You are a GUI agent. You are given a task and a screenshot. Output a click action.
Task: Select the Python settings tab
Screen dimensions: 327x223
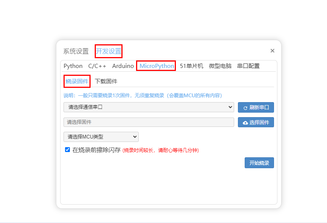[73, 66]
